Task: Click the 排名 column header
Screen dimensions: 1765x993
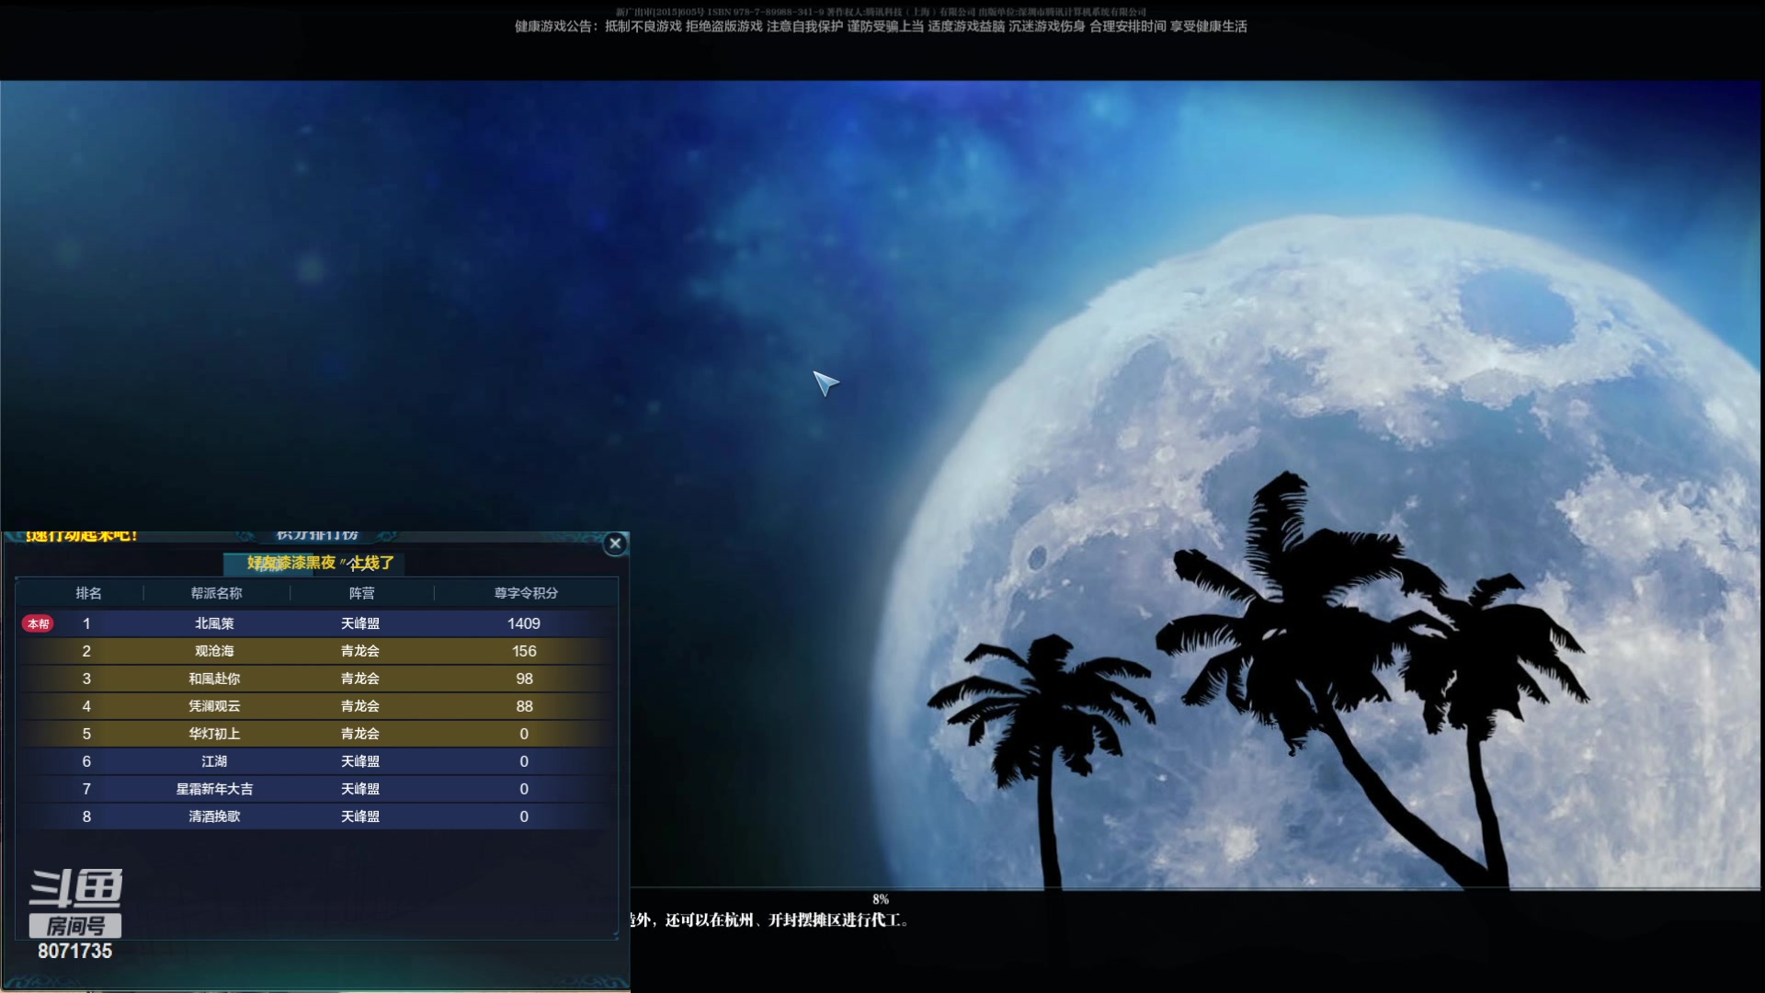Action: point(88,593)
